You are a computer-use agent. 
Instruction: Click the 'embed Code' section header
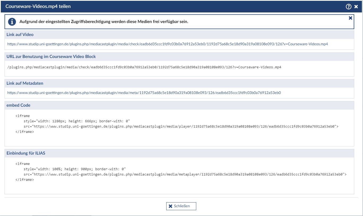tap(19, 105)
